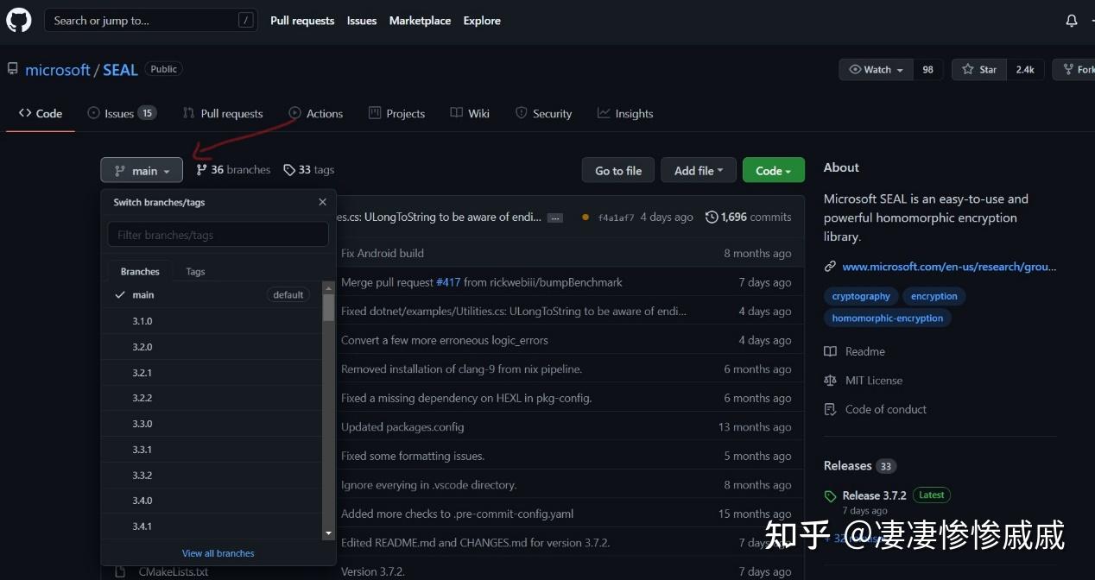Open the 33 tags list
The height and width of the screenshot is (580, 1095).
pos(308,169)
